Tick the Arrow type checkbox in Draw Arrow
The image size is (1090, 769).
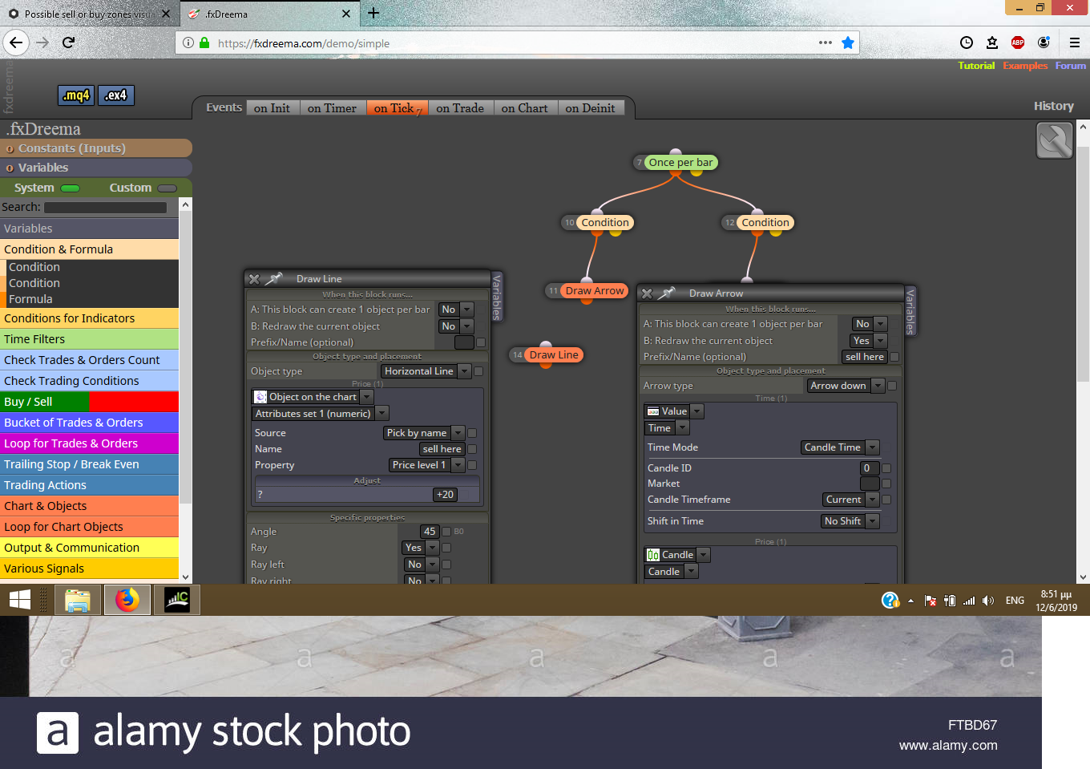click(892, 386)
